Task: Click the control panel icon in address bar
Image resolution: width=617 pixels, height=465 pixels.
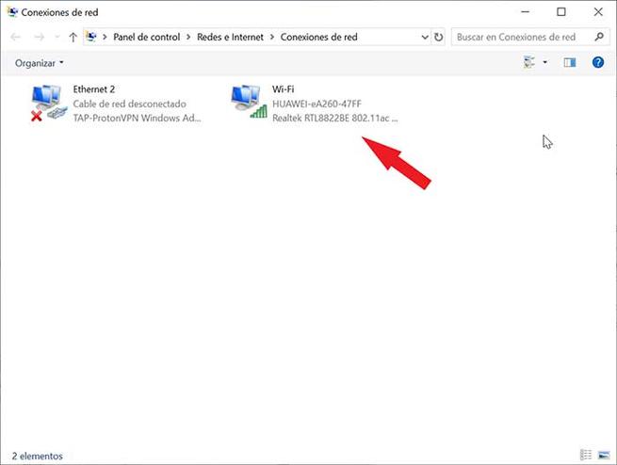Action: [91, 37]
